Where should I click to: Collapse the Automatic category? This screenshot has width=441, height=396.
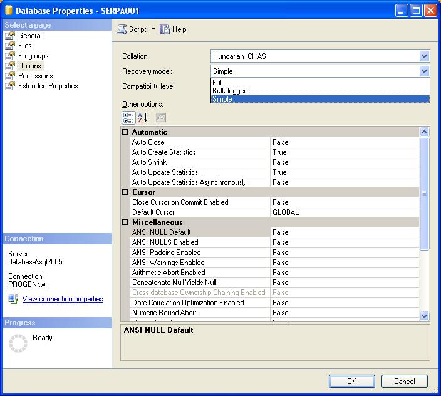point(125,132)
